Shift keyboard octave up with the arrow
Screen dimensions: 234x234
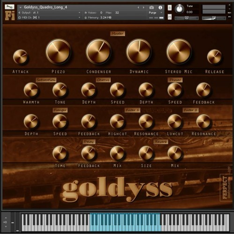(6, 218)
